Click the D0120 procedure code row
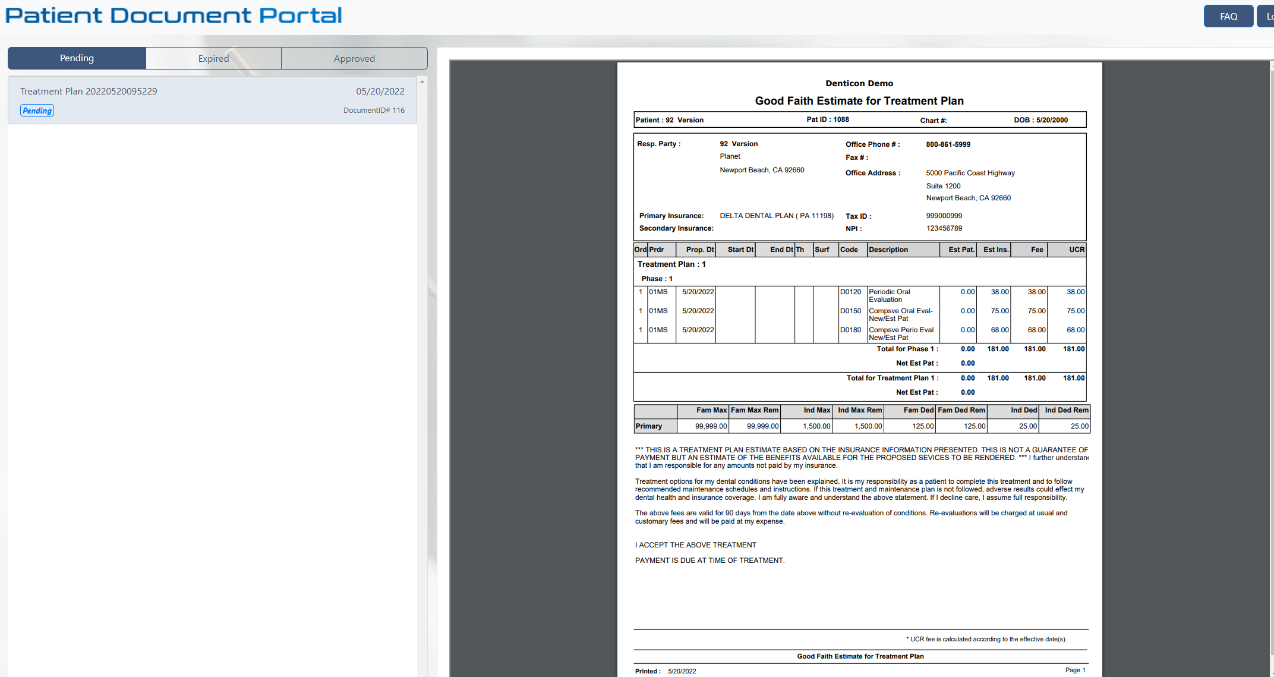1274x677 pixels. coord(860,295)
